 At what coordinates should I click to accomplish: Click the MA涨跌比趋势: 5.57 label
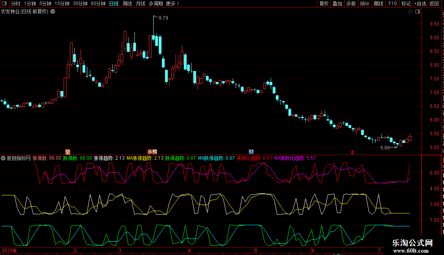pyautogui.click(x=295, y=158)
